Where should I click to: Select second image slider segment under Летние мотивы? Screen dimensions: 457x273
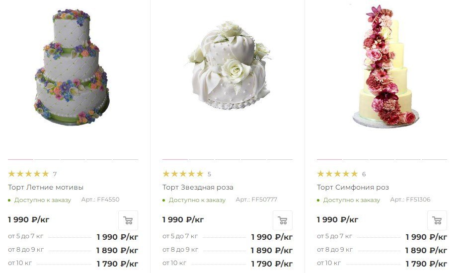(47, 160)
